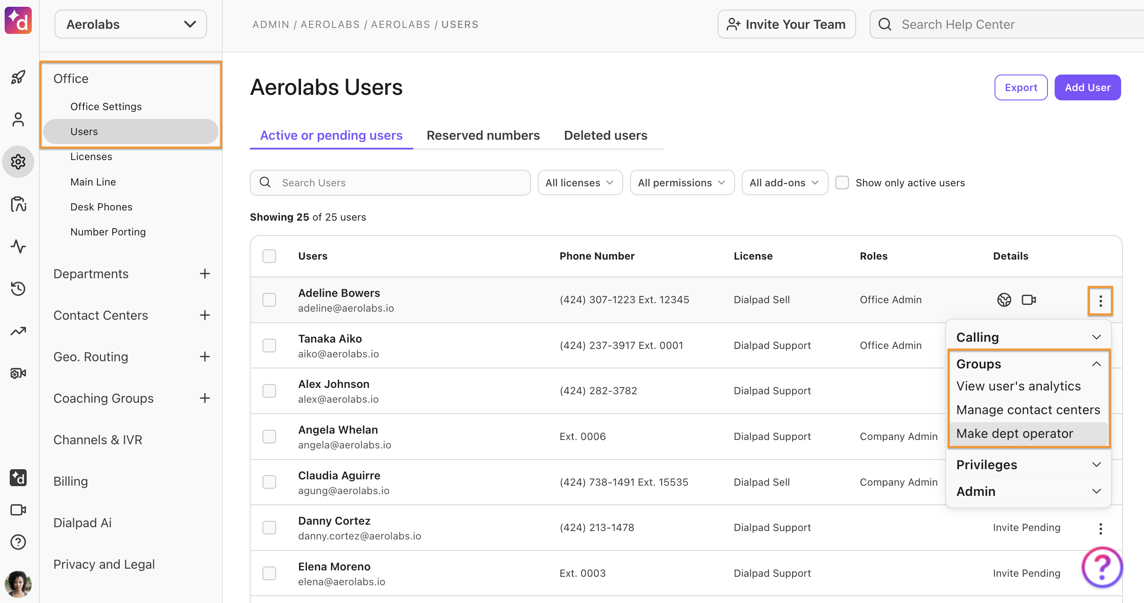
Task: Open Office Settings in sidebar
Action: tap(106, 107)
